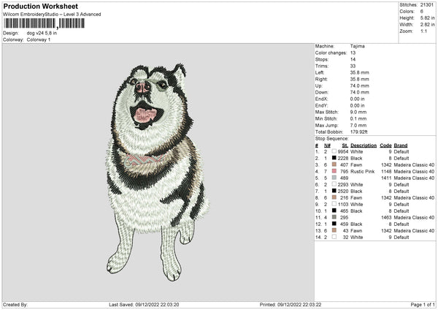Click the black color swatch in row 2
The image size is (438, 310).
pos(334,158)
